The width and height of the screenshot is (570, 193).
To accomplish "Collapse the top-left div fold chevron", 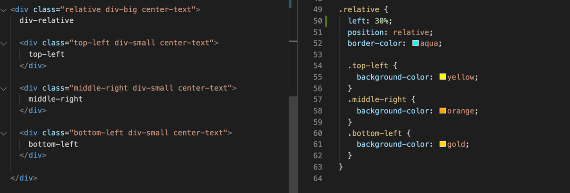I will (4, 43).
